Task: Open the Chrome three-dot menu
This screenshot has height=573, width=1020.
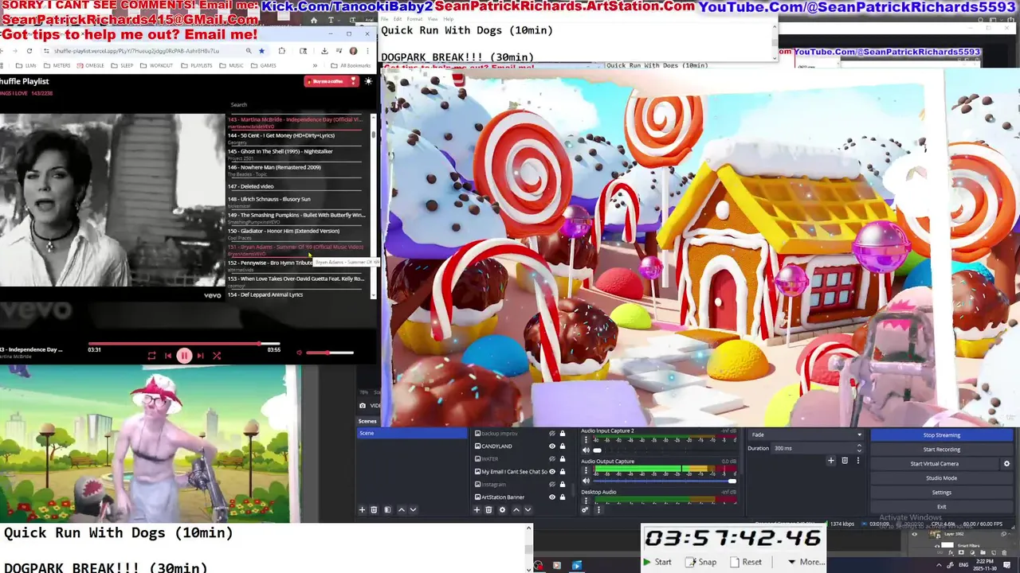Action: [x=367, y=51]
